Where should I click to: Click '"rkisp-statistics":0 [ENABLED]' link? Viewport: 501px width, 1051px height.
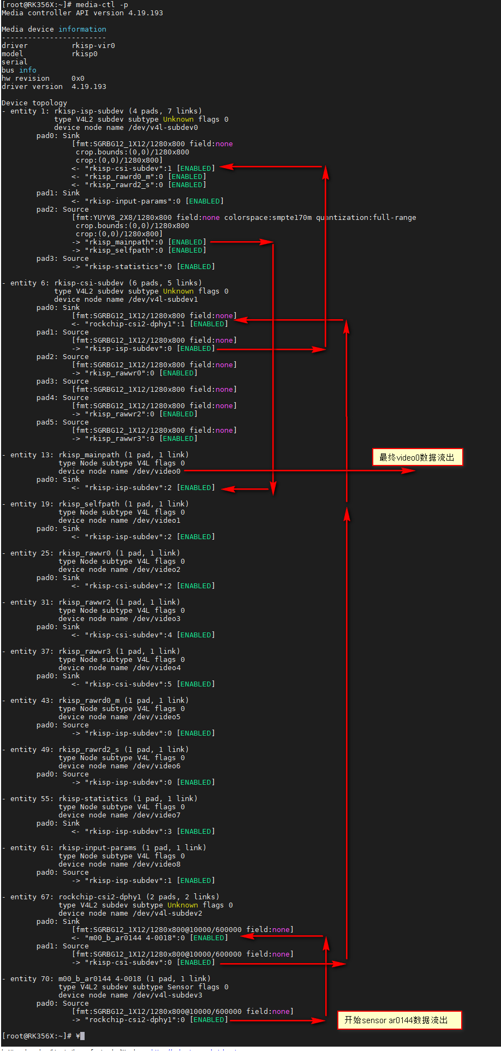(150, 266)
